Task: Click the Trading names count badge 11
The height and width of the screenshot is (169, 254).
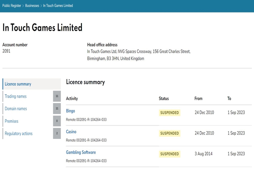Action: tap(57, 96)
